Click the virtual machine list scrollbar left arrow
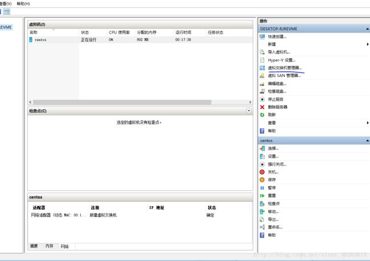The image size is (370, 261). (30, 102)
